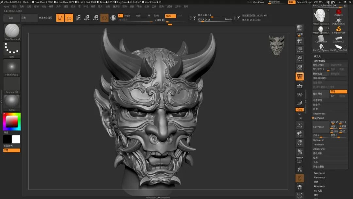Enable Zadd sculpting mode
The width and height of the screenshot is (353, 199).
[x=157, y=16]
